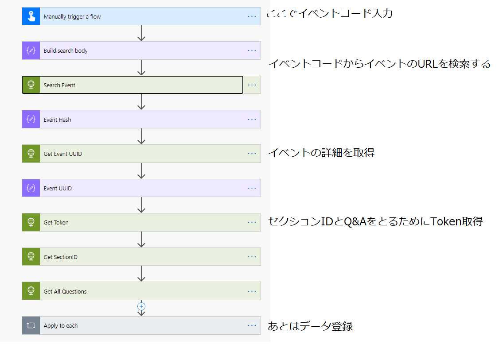Expand the Event Hash action card

(141, 119)
